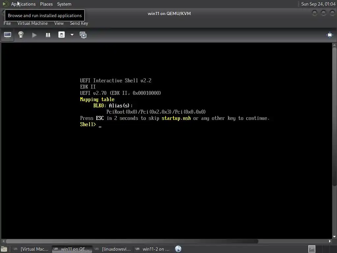The width and height of the screenshot is (337, 253).
Task: Click UEFI Interactive Shell v2.2 text
Action: pos(116,80)
